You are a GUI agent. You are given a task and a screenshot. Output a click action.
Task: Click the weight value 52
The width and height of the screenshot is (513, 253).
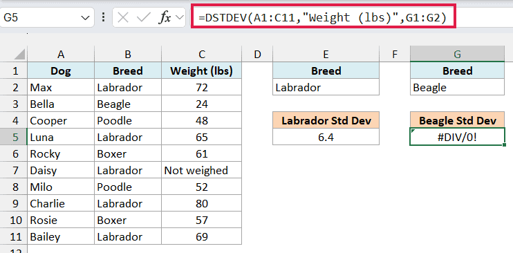(202, 187)
